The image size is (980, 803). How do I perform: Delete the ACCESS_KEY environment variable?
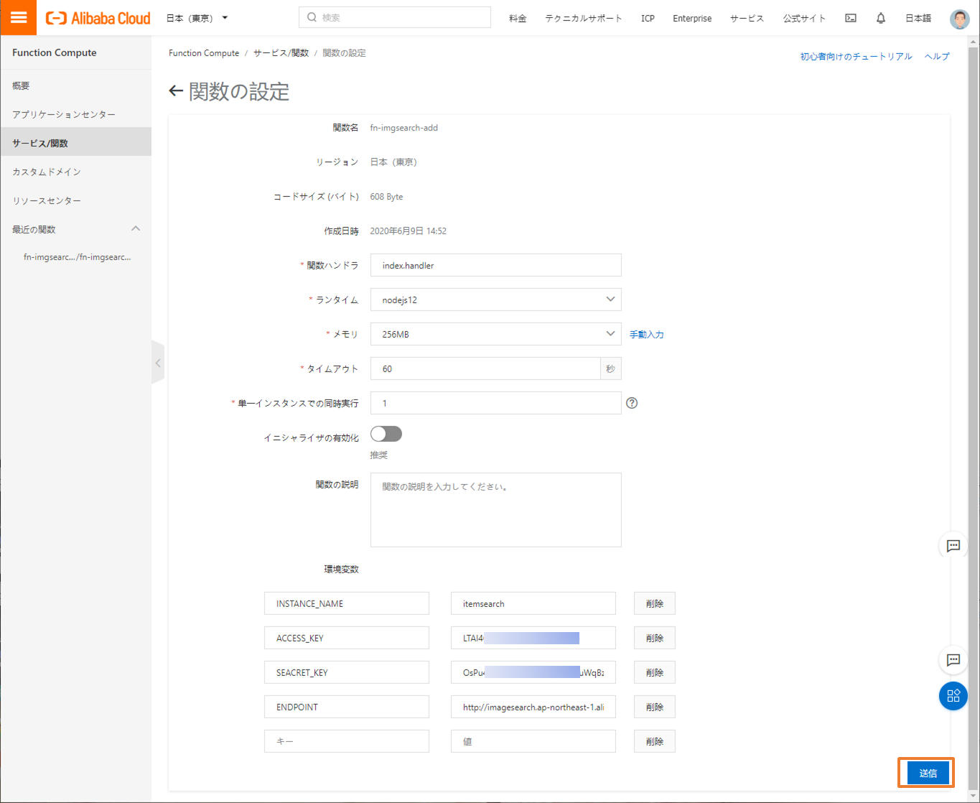pyautogui.click(x=655, y=638)
